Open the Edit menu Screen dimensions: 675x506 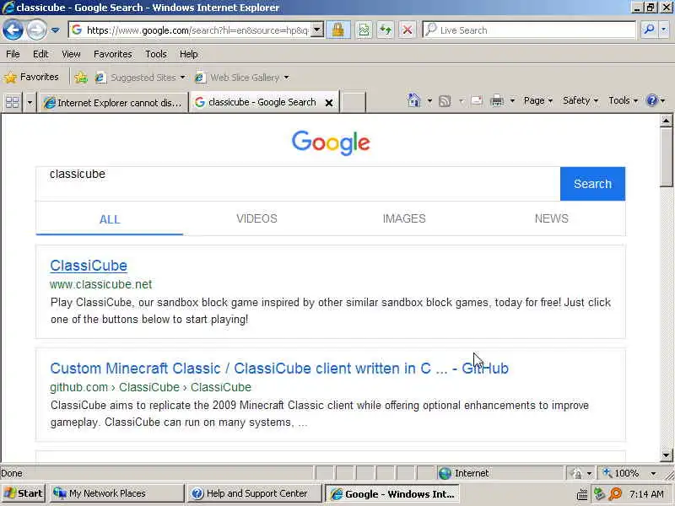(40, 54)
